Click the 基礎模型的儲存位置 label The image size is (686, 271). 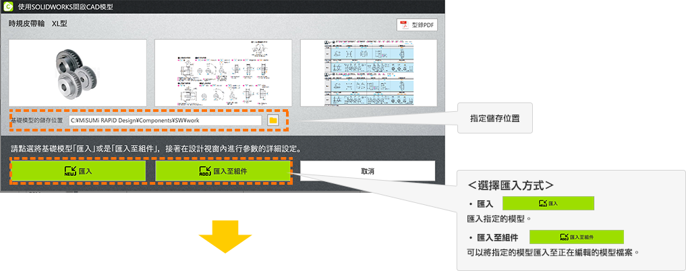(36, 120)
